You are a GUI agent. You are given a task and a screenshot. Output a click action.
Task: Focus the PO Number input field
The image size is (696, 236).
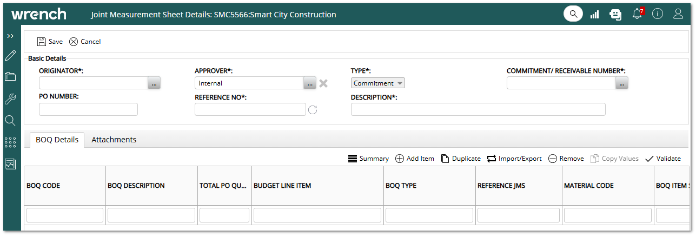coord(88,109)
